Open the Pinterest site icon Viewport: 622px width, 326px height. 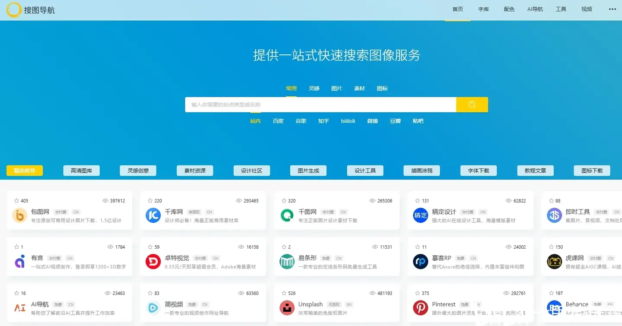421,308
